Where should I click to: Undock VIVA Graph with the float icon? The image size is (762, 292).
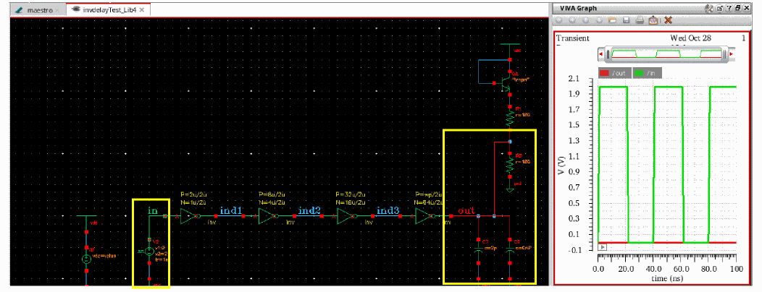coord(720,9)
